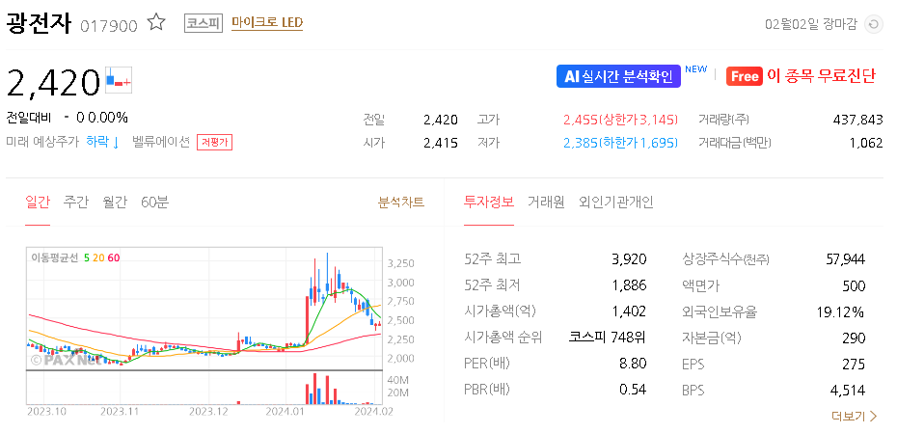
Task: Click the 52주 최저 value 1,886
Action: (x=629, y=285)
